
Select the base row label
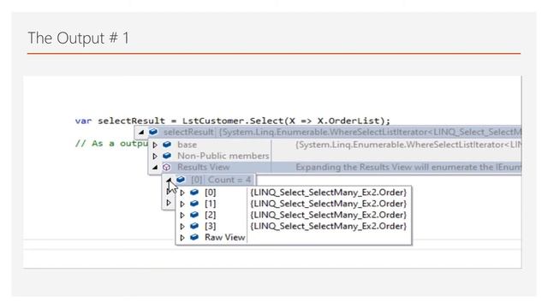[x=187, y=145]
